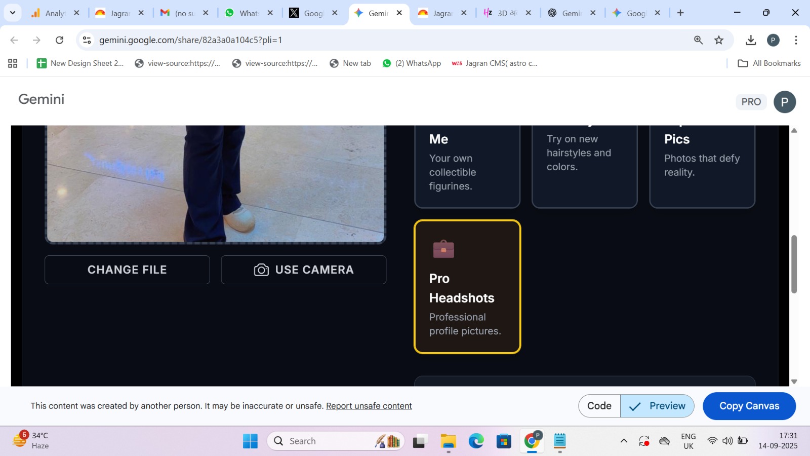Click the briefcase icon on Pro Headshots
The height and width of the screenshot is (456, 810).
pyautogui.click(x=443, y=249)
